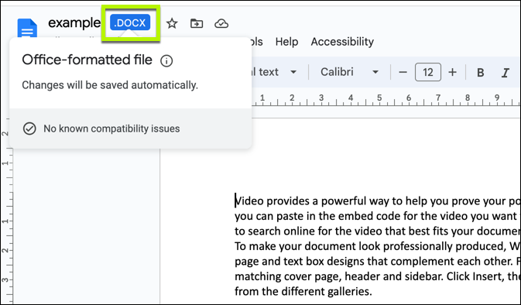
Task: Click the line starting 'matching cover page, header'
Action: click(x=378, y=276)
